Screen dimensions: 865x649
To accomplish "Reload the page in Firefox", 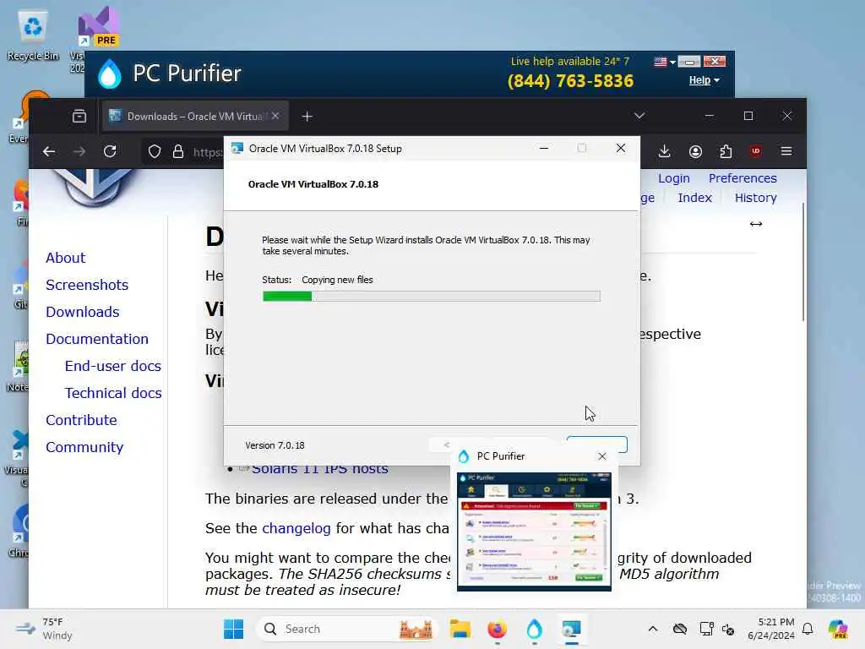I will (x=110, y=151).
